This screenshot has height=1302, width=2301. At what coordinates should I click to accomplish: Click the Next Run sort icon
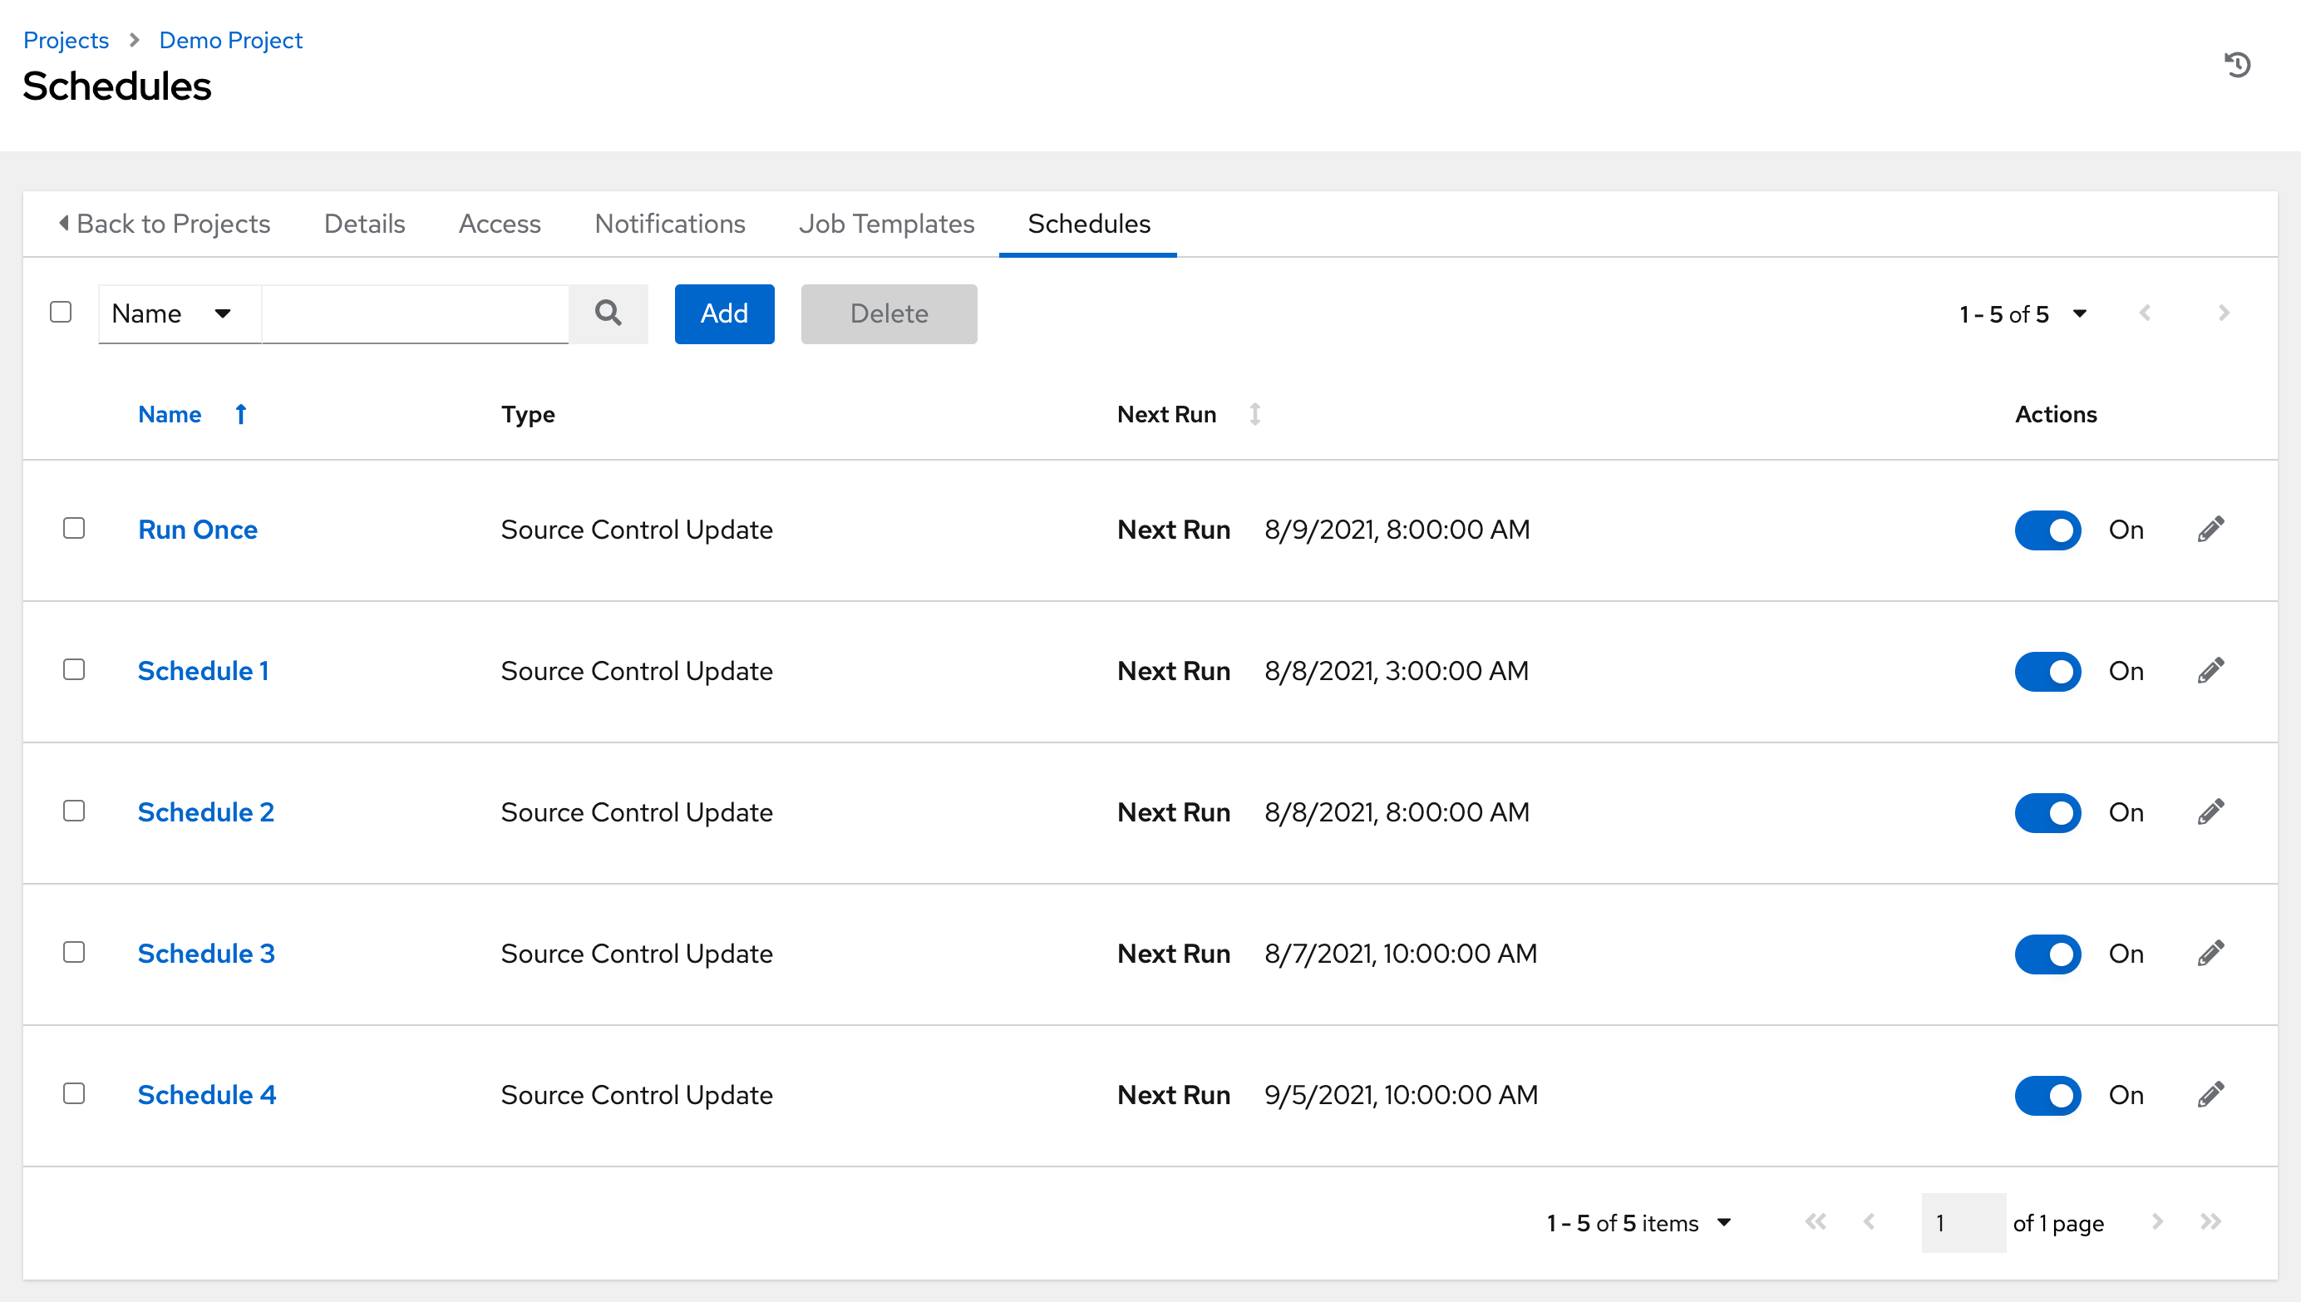coord(1254,414)
